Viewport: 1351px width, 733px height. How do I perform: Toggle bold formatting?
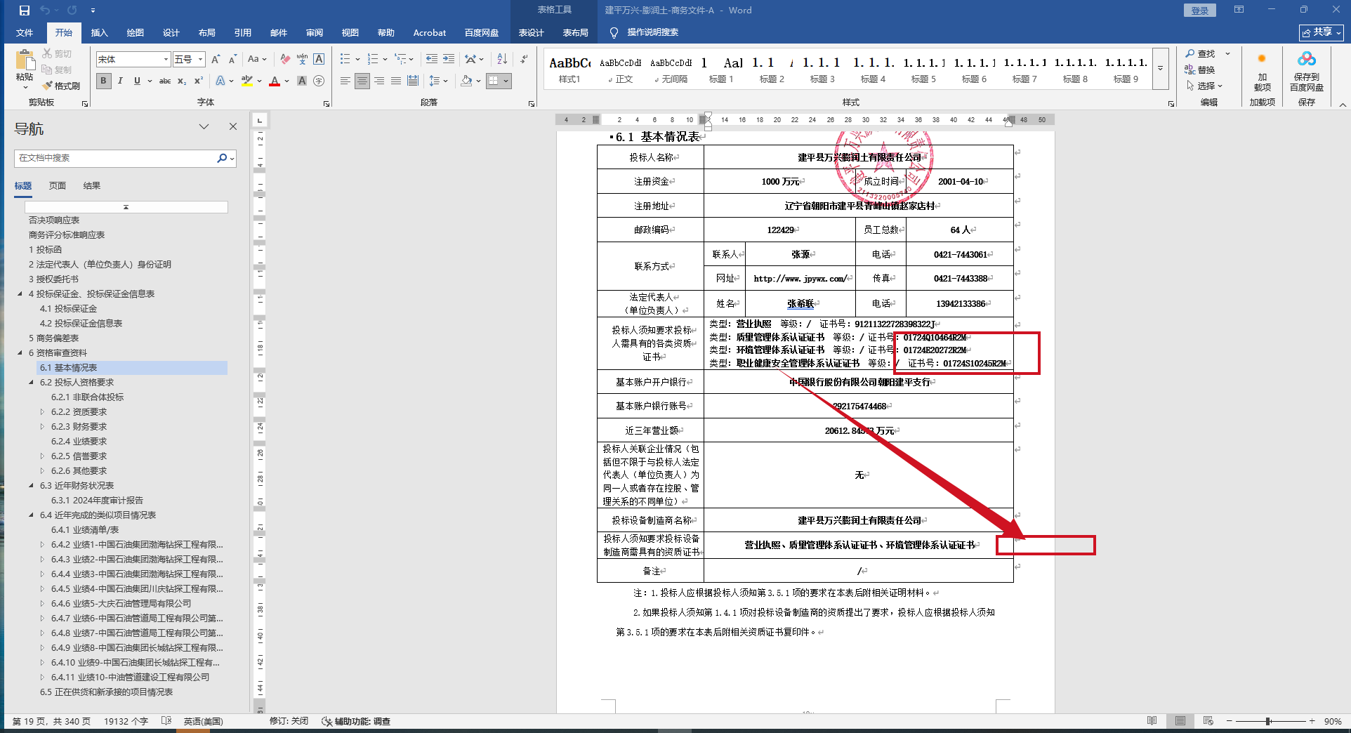coord(104,81)
